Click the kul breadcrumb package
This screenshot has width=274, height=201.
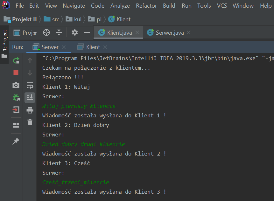pyautogui.click(x=74, y=19)
